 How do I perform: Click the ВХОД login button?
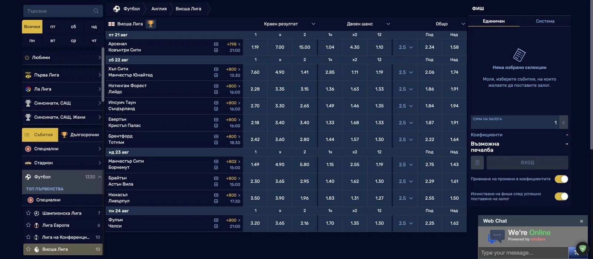tap(527, 162)
